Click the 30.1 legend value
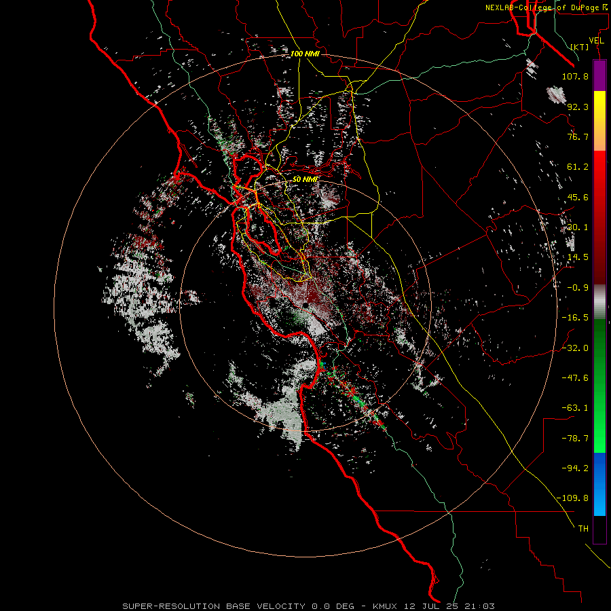This screenshot has height=611, width=611. tap(578, 227)
